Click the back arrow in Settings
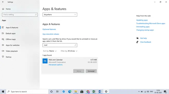The height and width of the screenshot is (94, 169). pos(3,2)
